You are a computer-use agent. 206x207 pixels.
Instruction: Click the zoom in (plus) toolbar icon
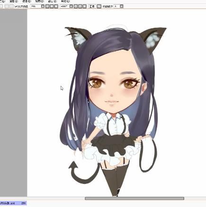(52, 6)
